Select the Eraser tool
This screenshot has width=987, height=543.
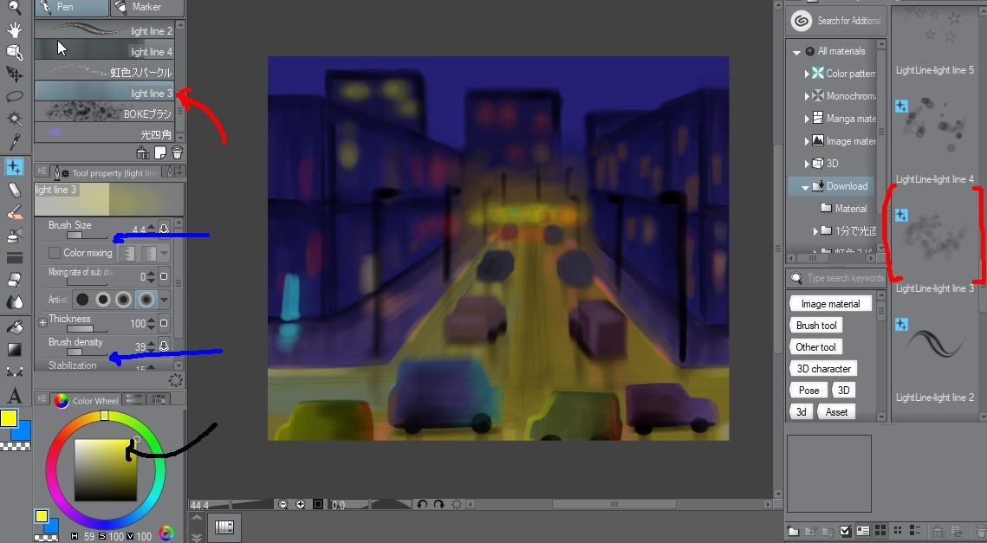point(14,190)
